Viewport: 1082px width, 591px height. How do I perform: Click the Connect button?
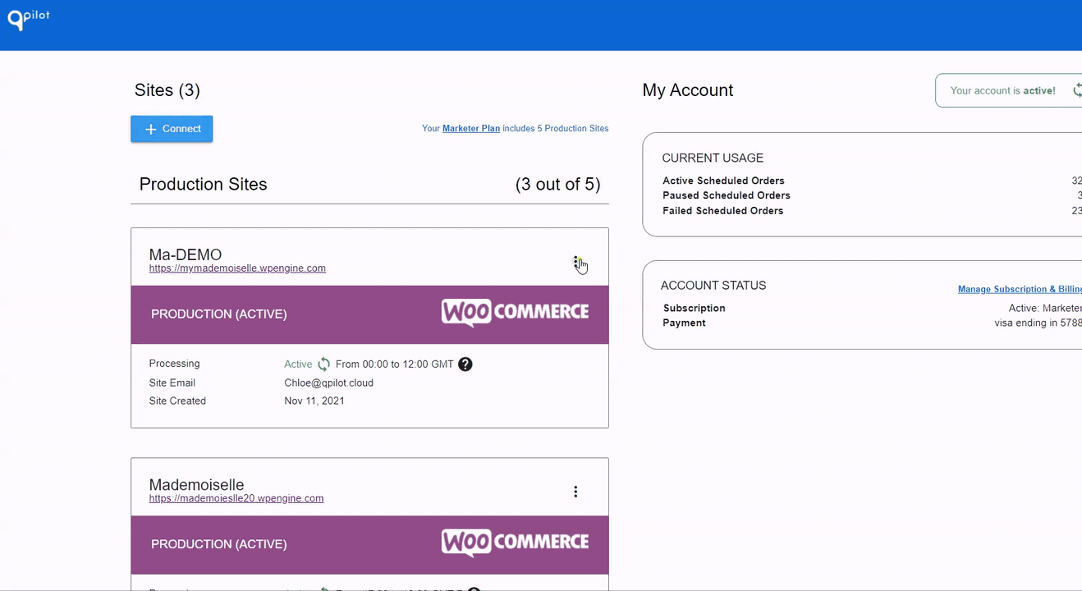(172, 129)
